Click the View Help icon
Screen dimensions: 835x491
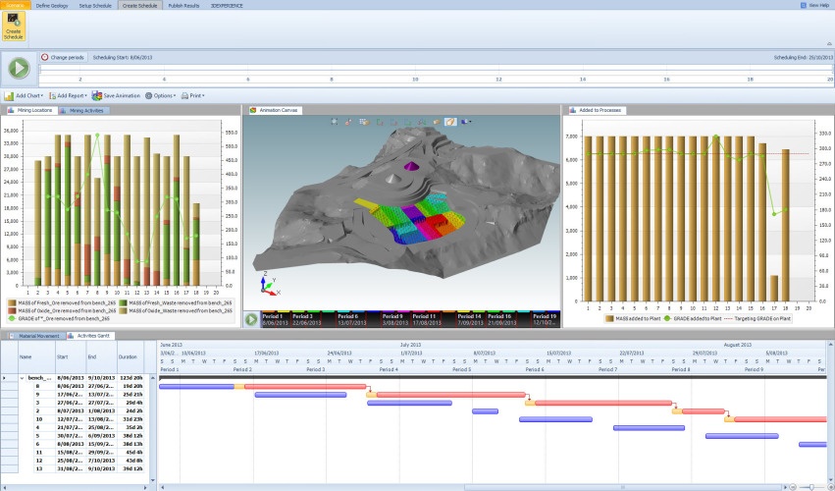point(804,5)
